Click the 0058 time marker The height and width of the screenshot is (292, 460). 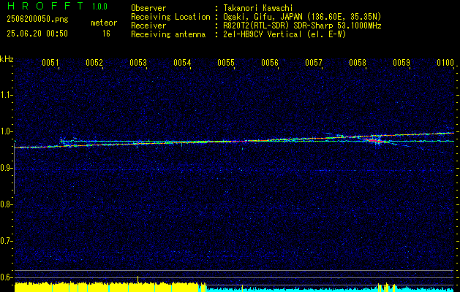click(358, 62)
